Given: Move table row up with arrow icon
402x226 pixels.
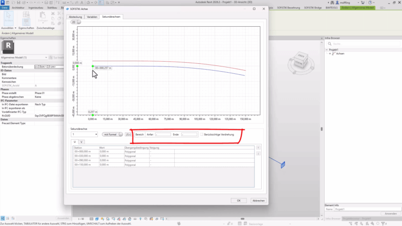Looking at the screenshot, I should [258, 148].
